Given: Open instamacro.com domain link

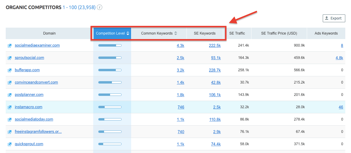Looking at the screenshot, I should (29, 107).
